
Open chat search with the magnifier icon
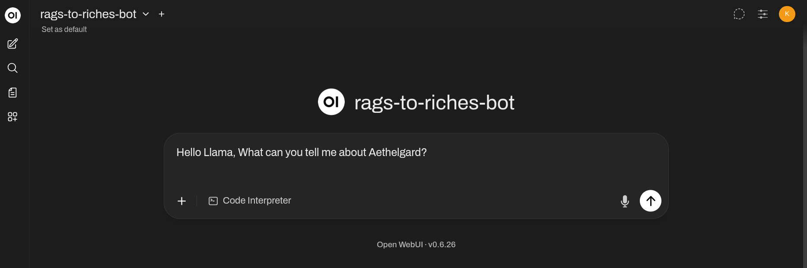[13, 68]
